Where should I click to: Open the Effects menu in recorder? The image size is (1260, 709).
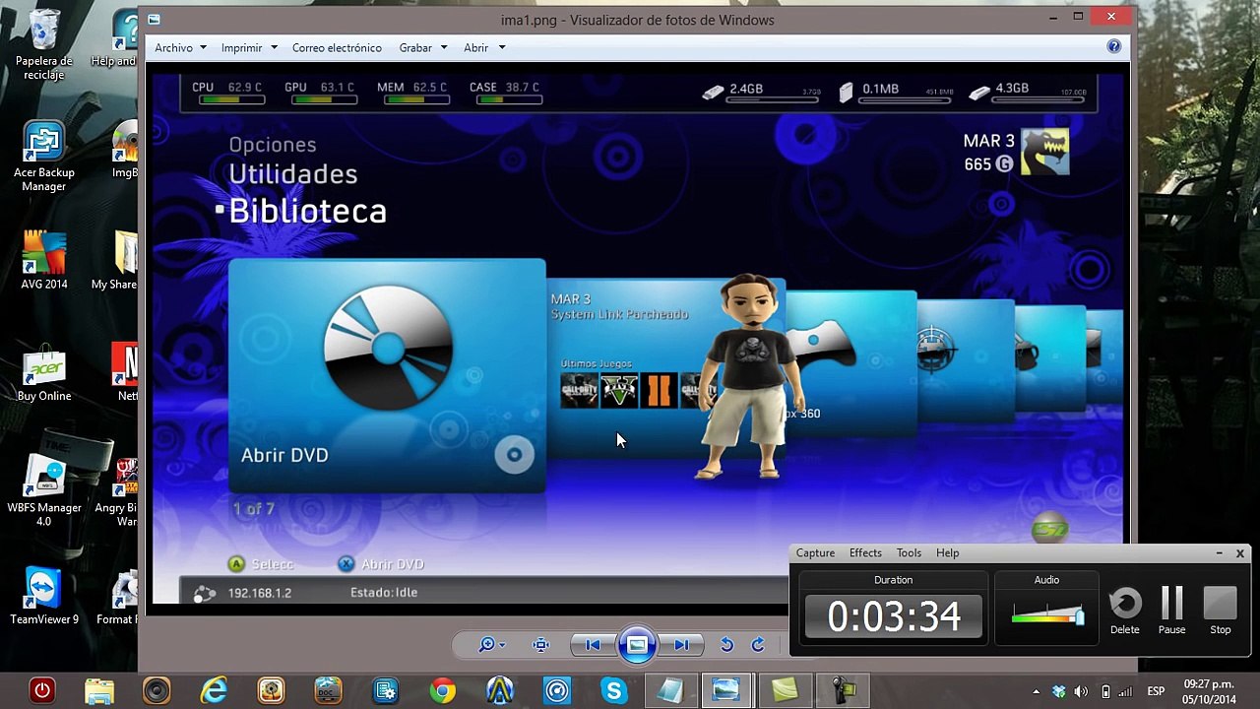click(865, 552)
